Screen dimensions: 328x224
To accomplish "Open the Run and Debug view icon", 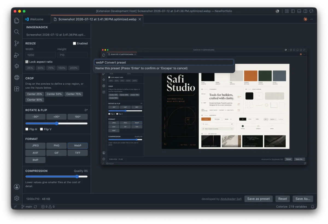I will [x=17, y=55].
